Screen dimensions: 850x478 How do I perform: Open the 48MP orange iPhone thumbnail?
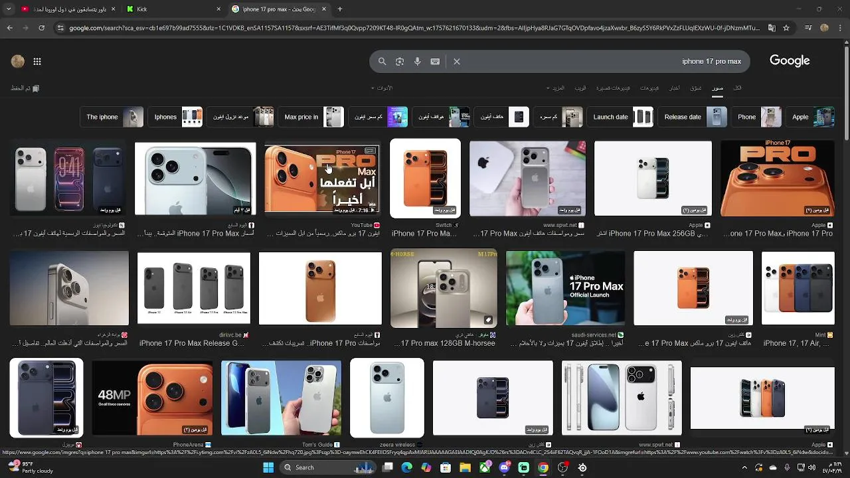pyautogui.click(x=152, y=398)
